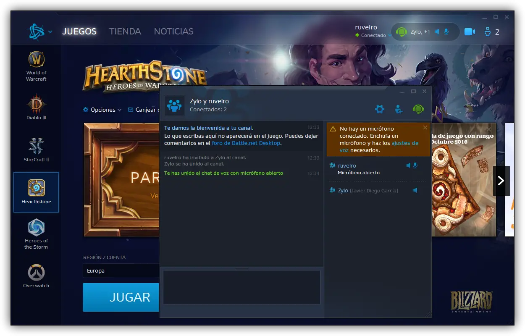Viewport: 525px width, 336px height.
Task: Mute ruvelro's speaker in member list
Action: click(x=408, y=165)
